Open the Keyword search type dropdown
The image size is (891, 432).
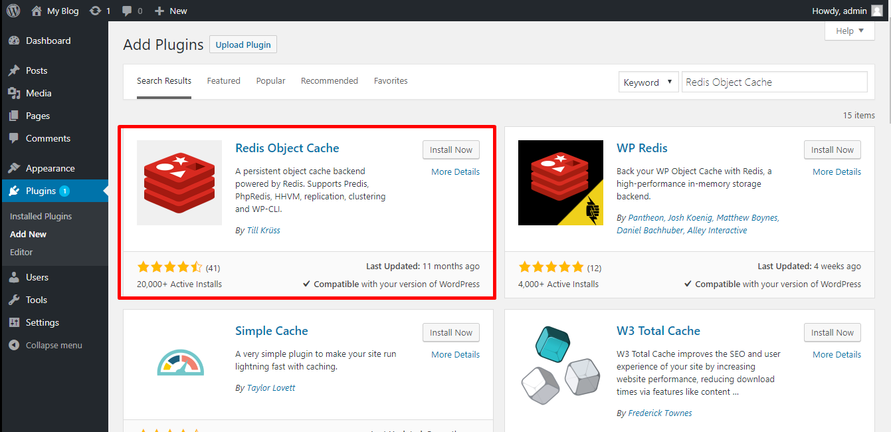click(648, 82)
